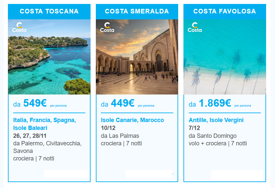Click the Costa logo on the Toscana image
This screenshot has height=188, width=275.
click(19, 27)
